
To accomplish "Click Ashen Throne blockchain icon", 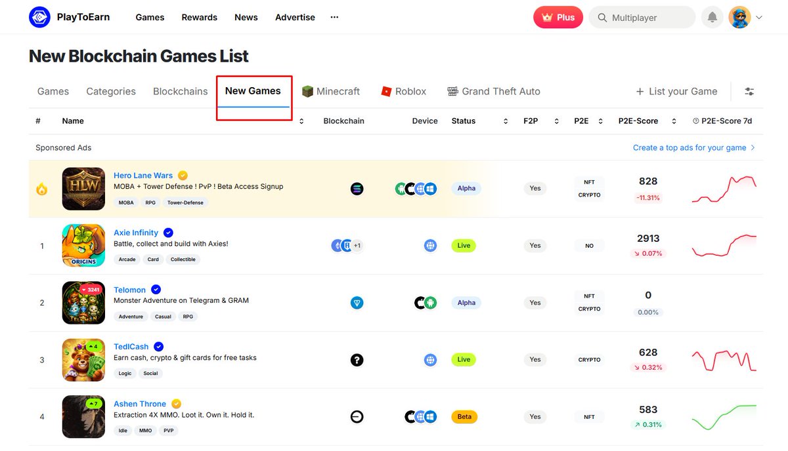I will (357, 417).
